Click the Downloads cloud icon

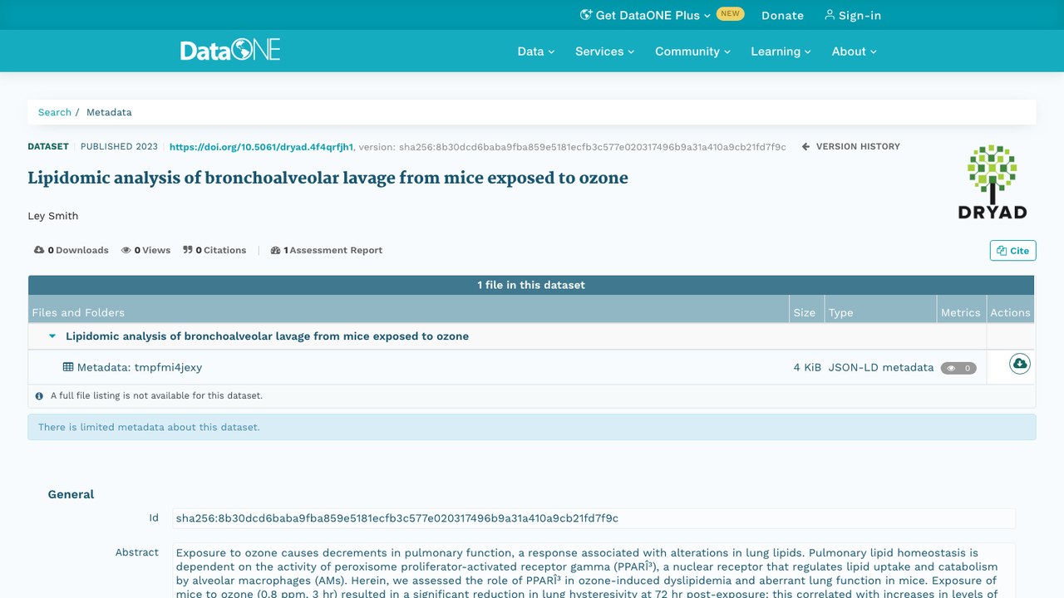pos(39,250)
